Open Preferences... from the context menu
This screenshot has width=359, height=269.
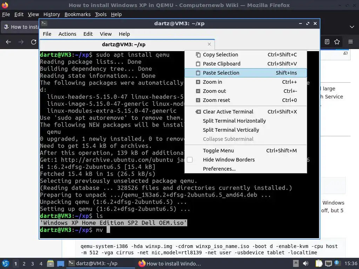(246, 169)
